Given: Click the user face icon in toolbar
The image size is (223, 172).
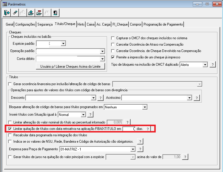Looking at the screenshot, I should tap(55, 13).
